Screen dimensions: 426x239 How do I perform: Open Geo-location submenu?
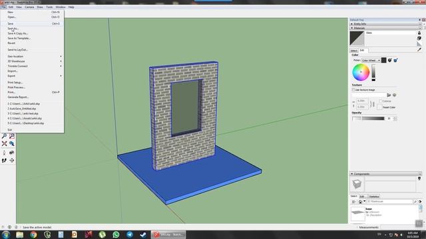[x=32, y=56]
